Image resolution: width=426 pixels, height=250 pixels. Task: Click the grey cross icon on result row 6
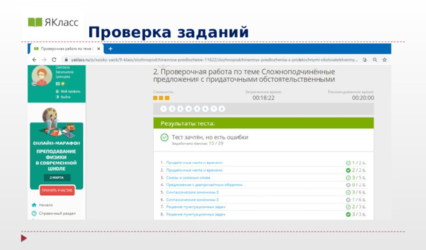pyautogui.click(x=348, y=199)
